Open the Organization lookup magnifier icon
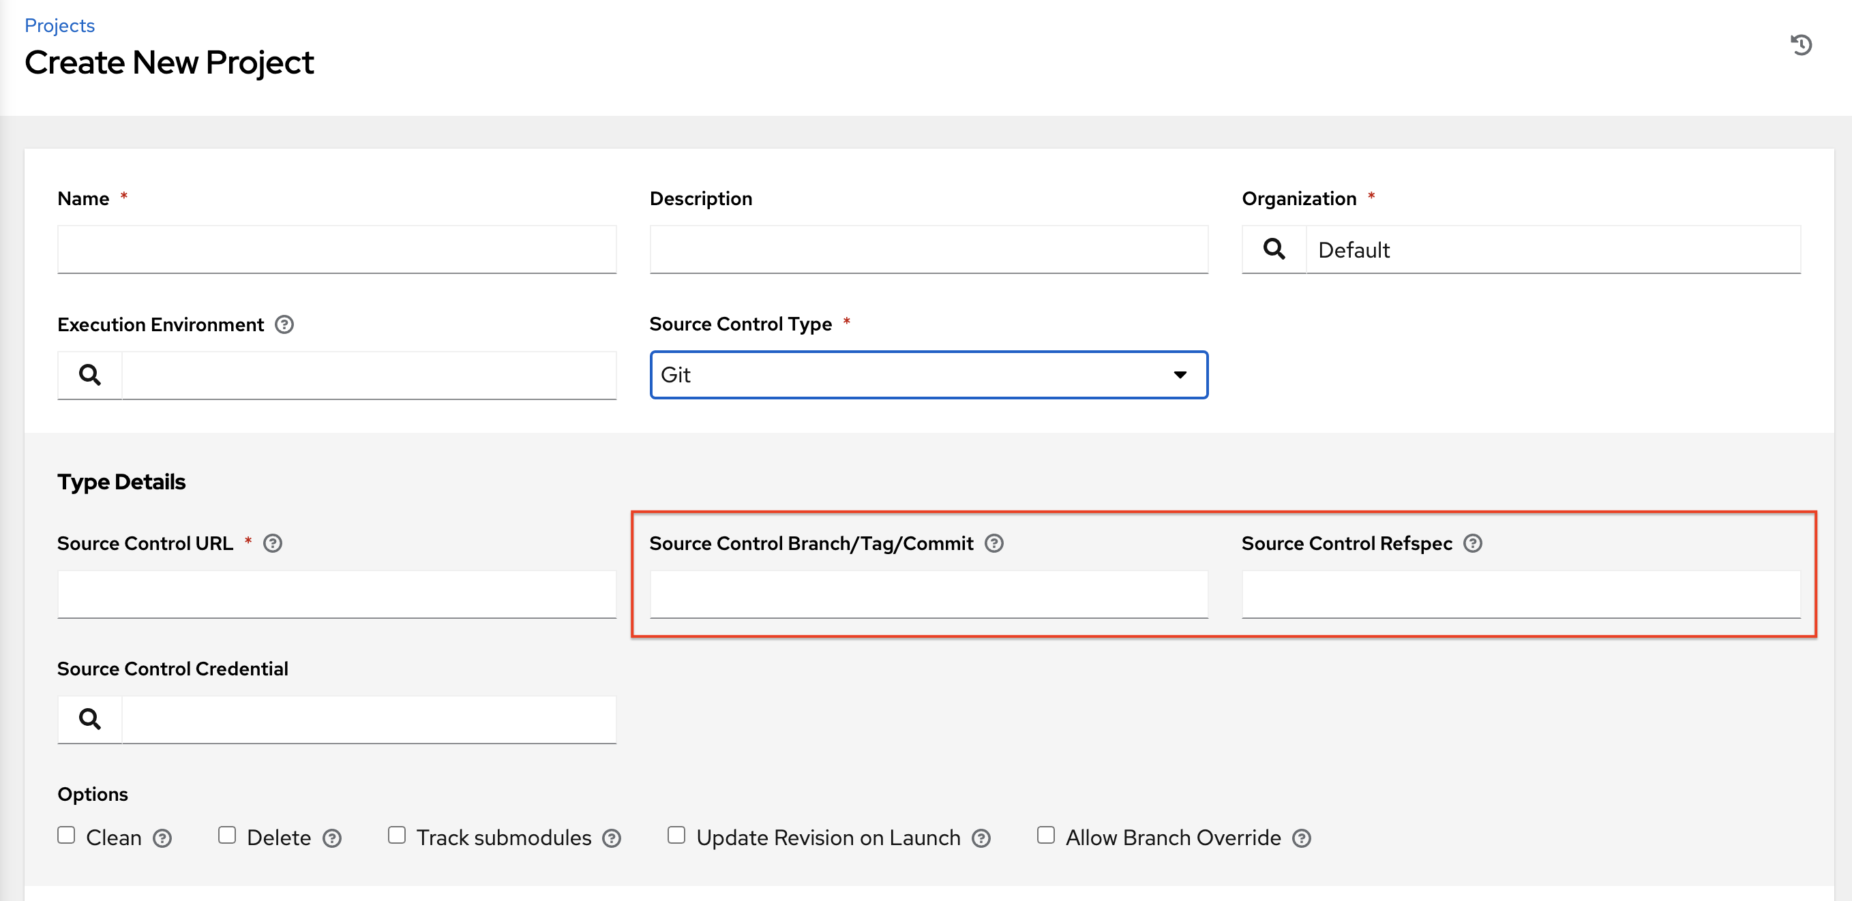The image size is (1852, 901). click(1274, 249)
